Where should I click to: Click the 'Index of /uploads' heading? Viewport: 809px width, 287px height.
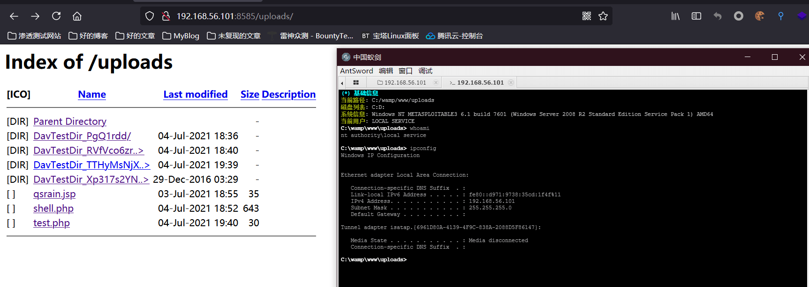point(89,62)
